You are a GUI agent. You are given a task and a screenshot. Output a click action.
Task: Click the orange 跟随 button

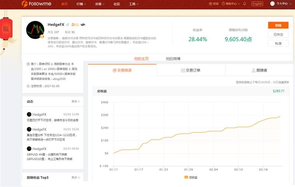pos(278,25)
